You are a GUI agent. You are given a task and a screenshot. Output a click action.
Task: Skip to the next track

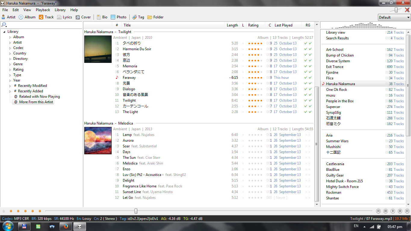pyautogui.click(x=407, y=211)
